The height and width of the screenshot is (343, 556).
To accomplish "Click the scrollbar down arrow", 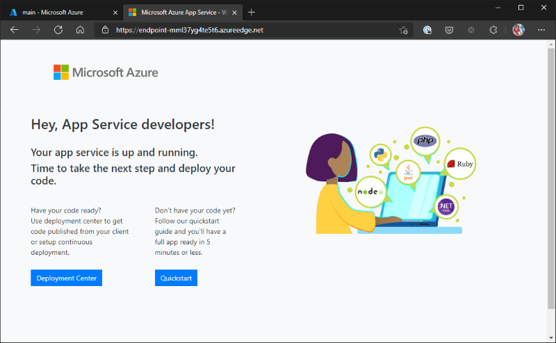I will click(550, 337).
